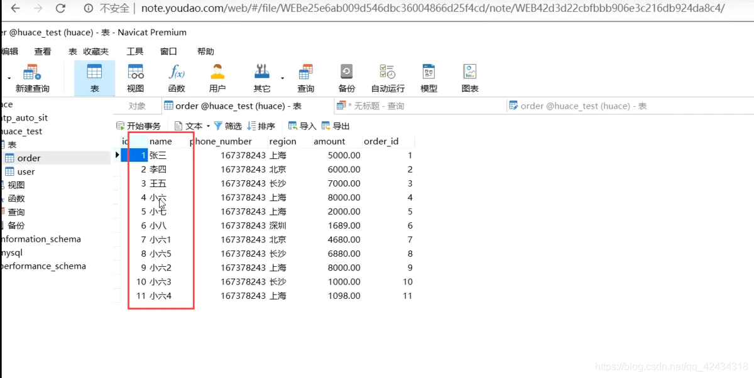The image size is (754, 378).
Task: Click the row 1 current-record indicator arrow
Action: click(x=117, y=155)
